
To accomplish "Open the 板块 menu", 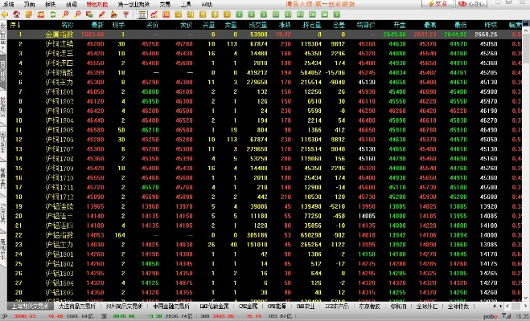I will point(51,4).
